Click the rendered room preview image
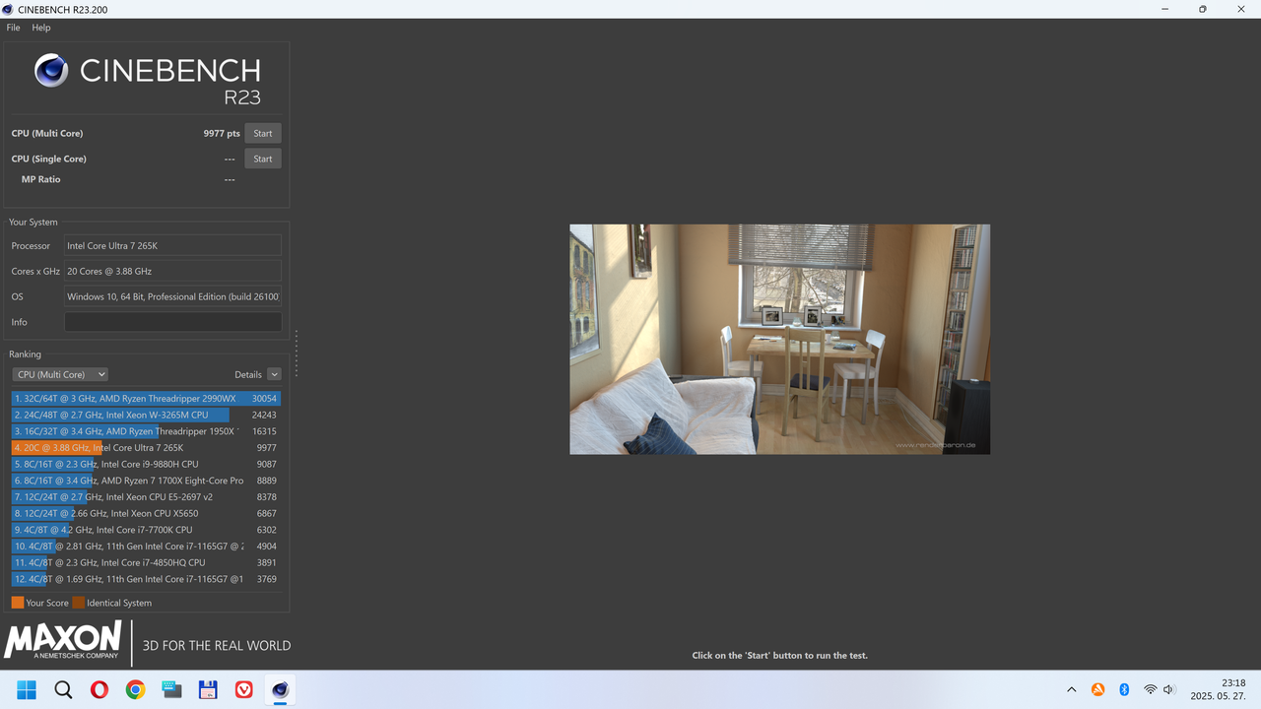This screenshot has height=709, width=1261. click(x=779, y=339)
